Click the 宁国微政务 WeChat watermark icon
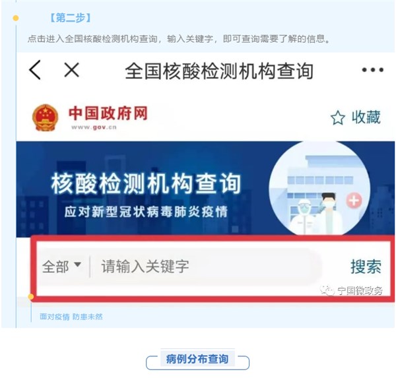This screenshot has width=396, height=378. point(327,290)
